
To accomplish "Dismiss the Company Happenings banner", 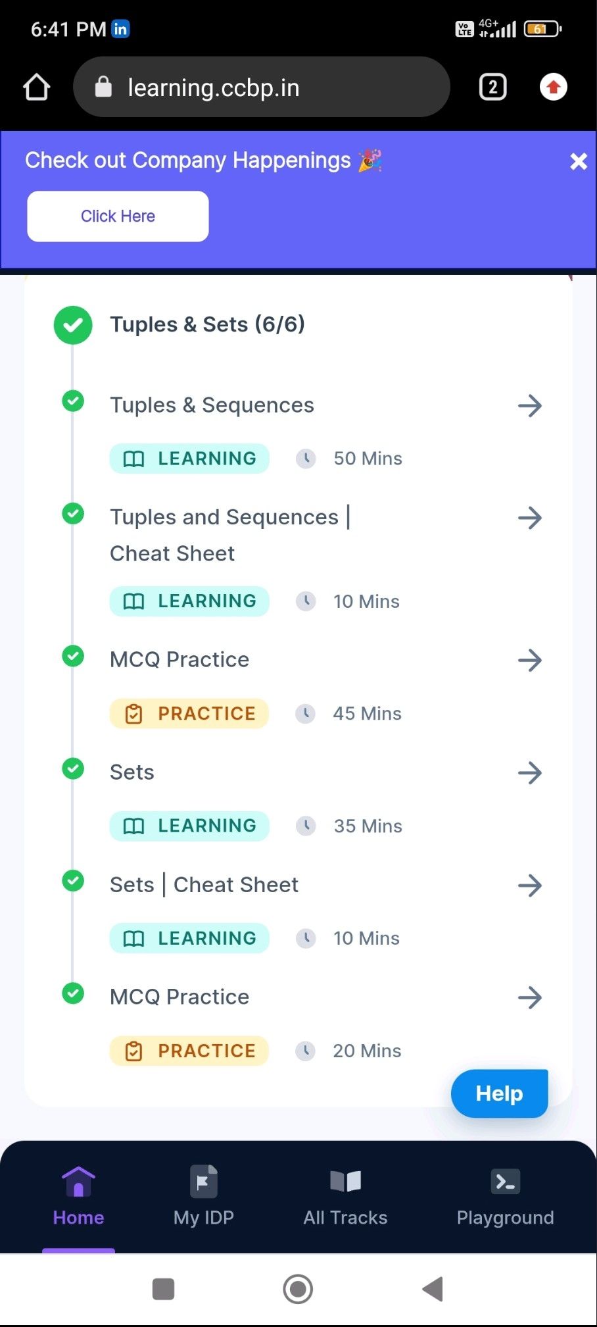I will click(579, 161).
